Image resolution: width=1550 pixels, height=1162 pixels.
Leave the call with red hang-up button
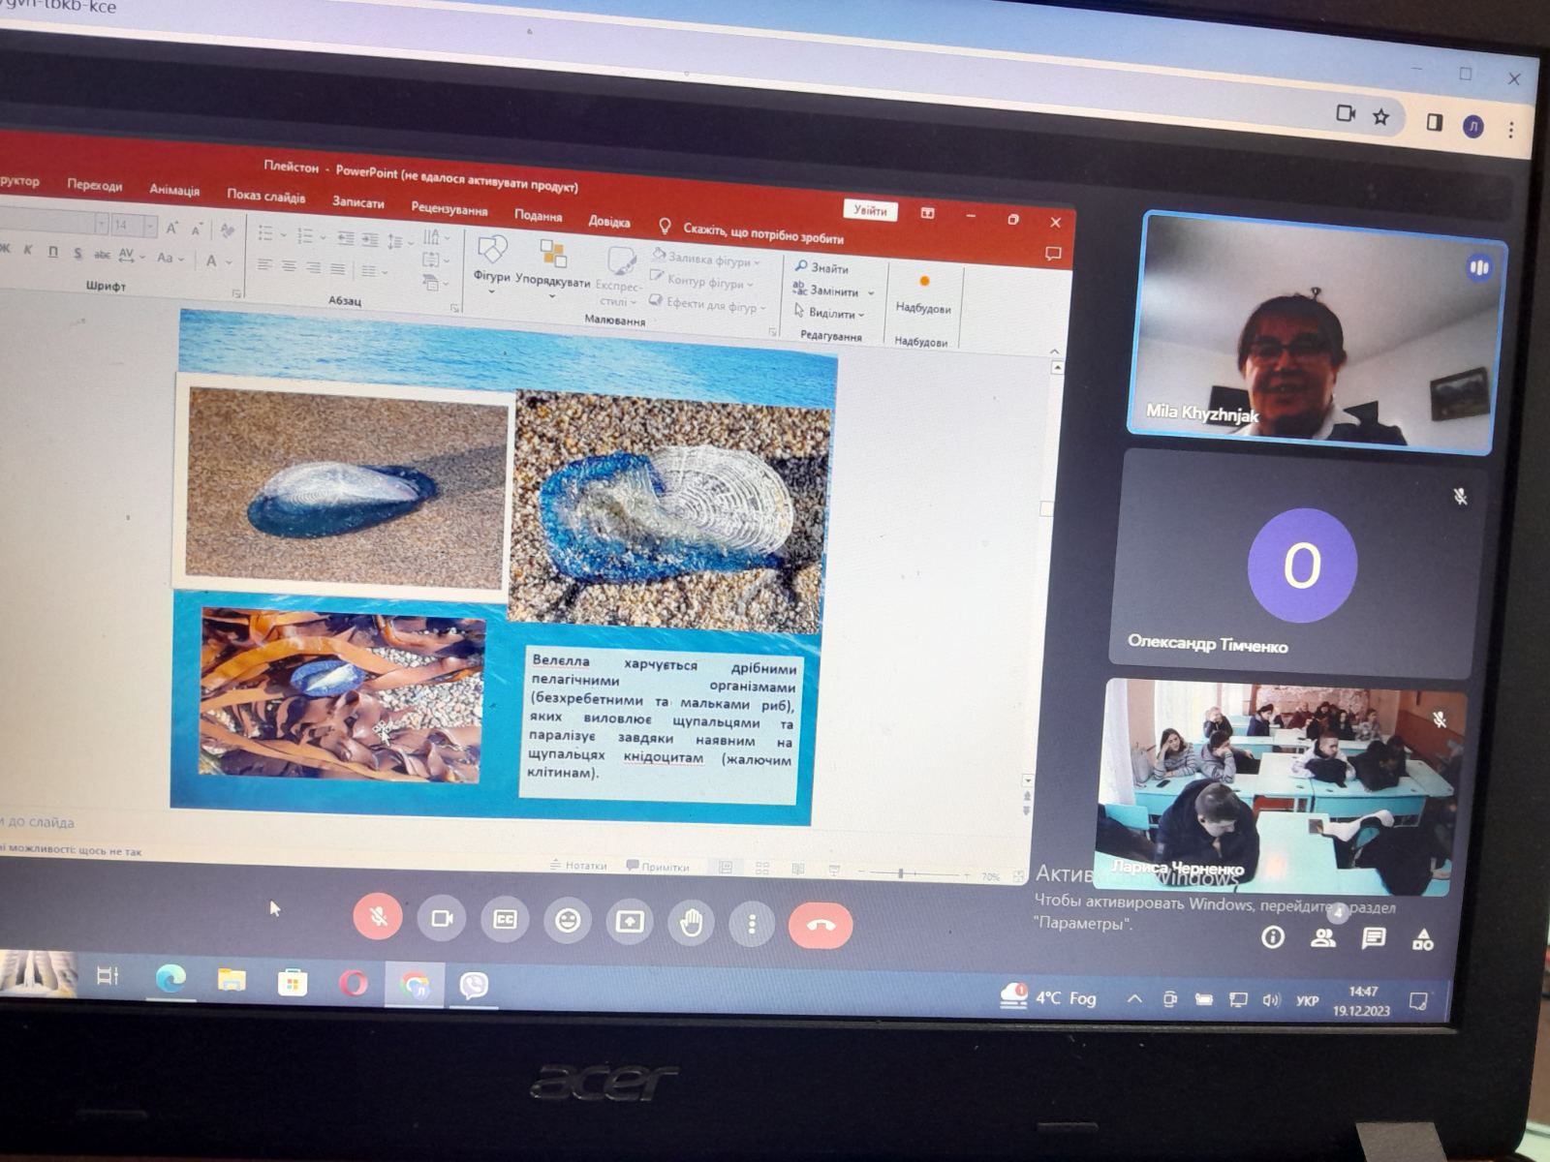tap(821, 926)
